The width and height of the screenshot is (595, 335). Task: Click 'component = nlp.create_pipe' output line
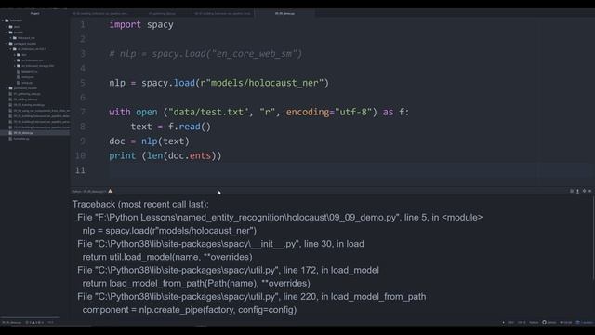pos(190,310)
